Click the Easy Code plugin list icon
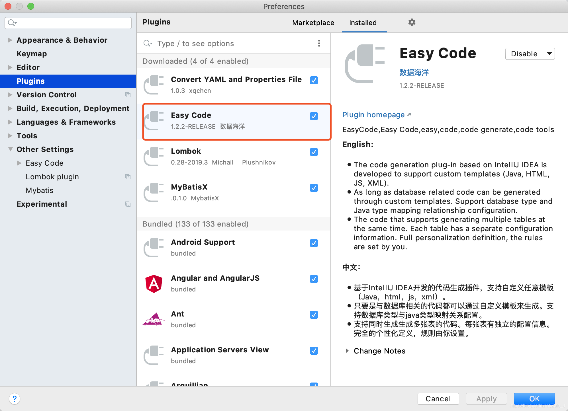 tap(154, 120)
